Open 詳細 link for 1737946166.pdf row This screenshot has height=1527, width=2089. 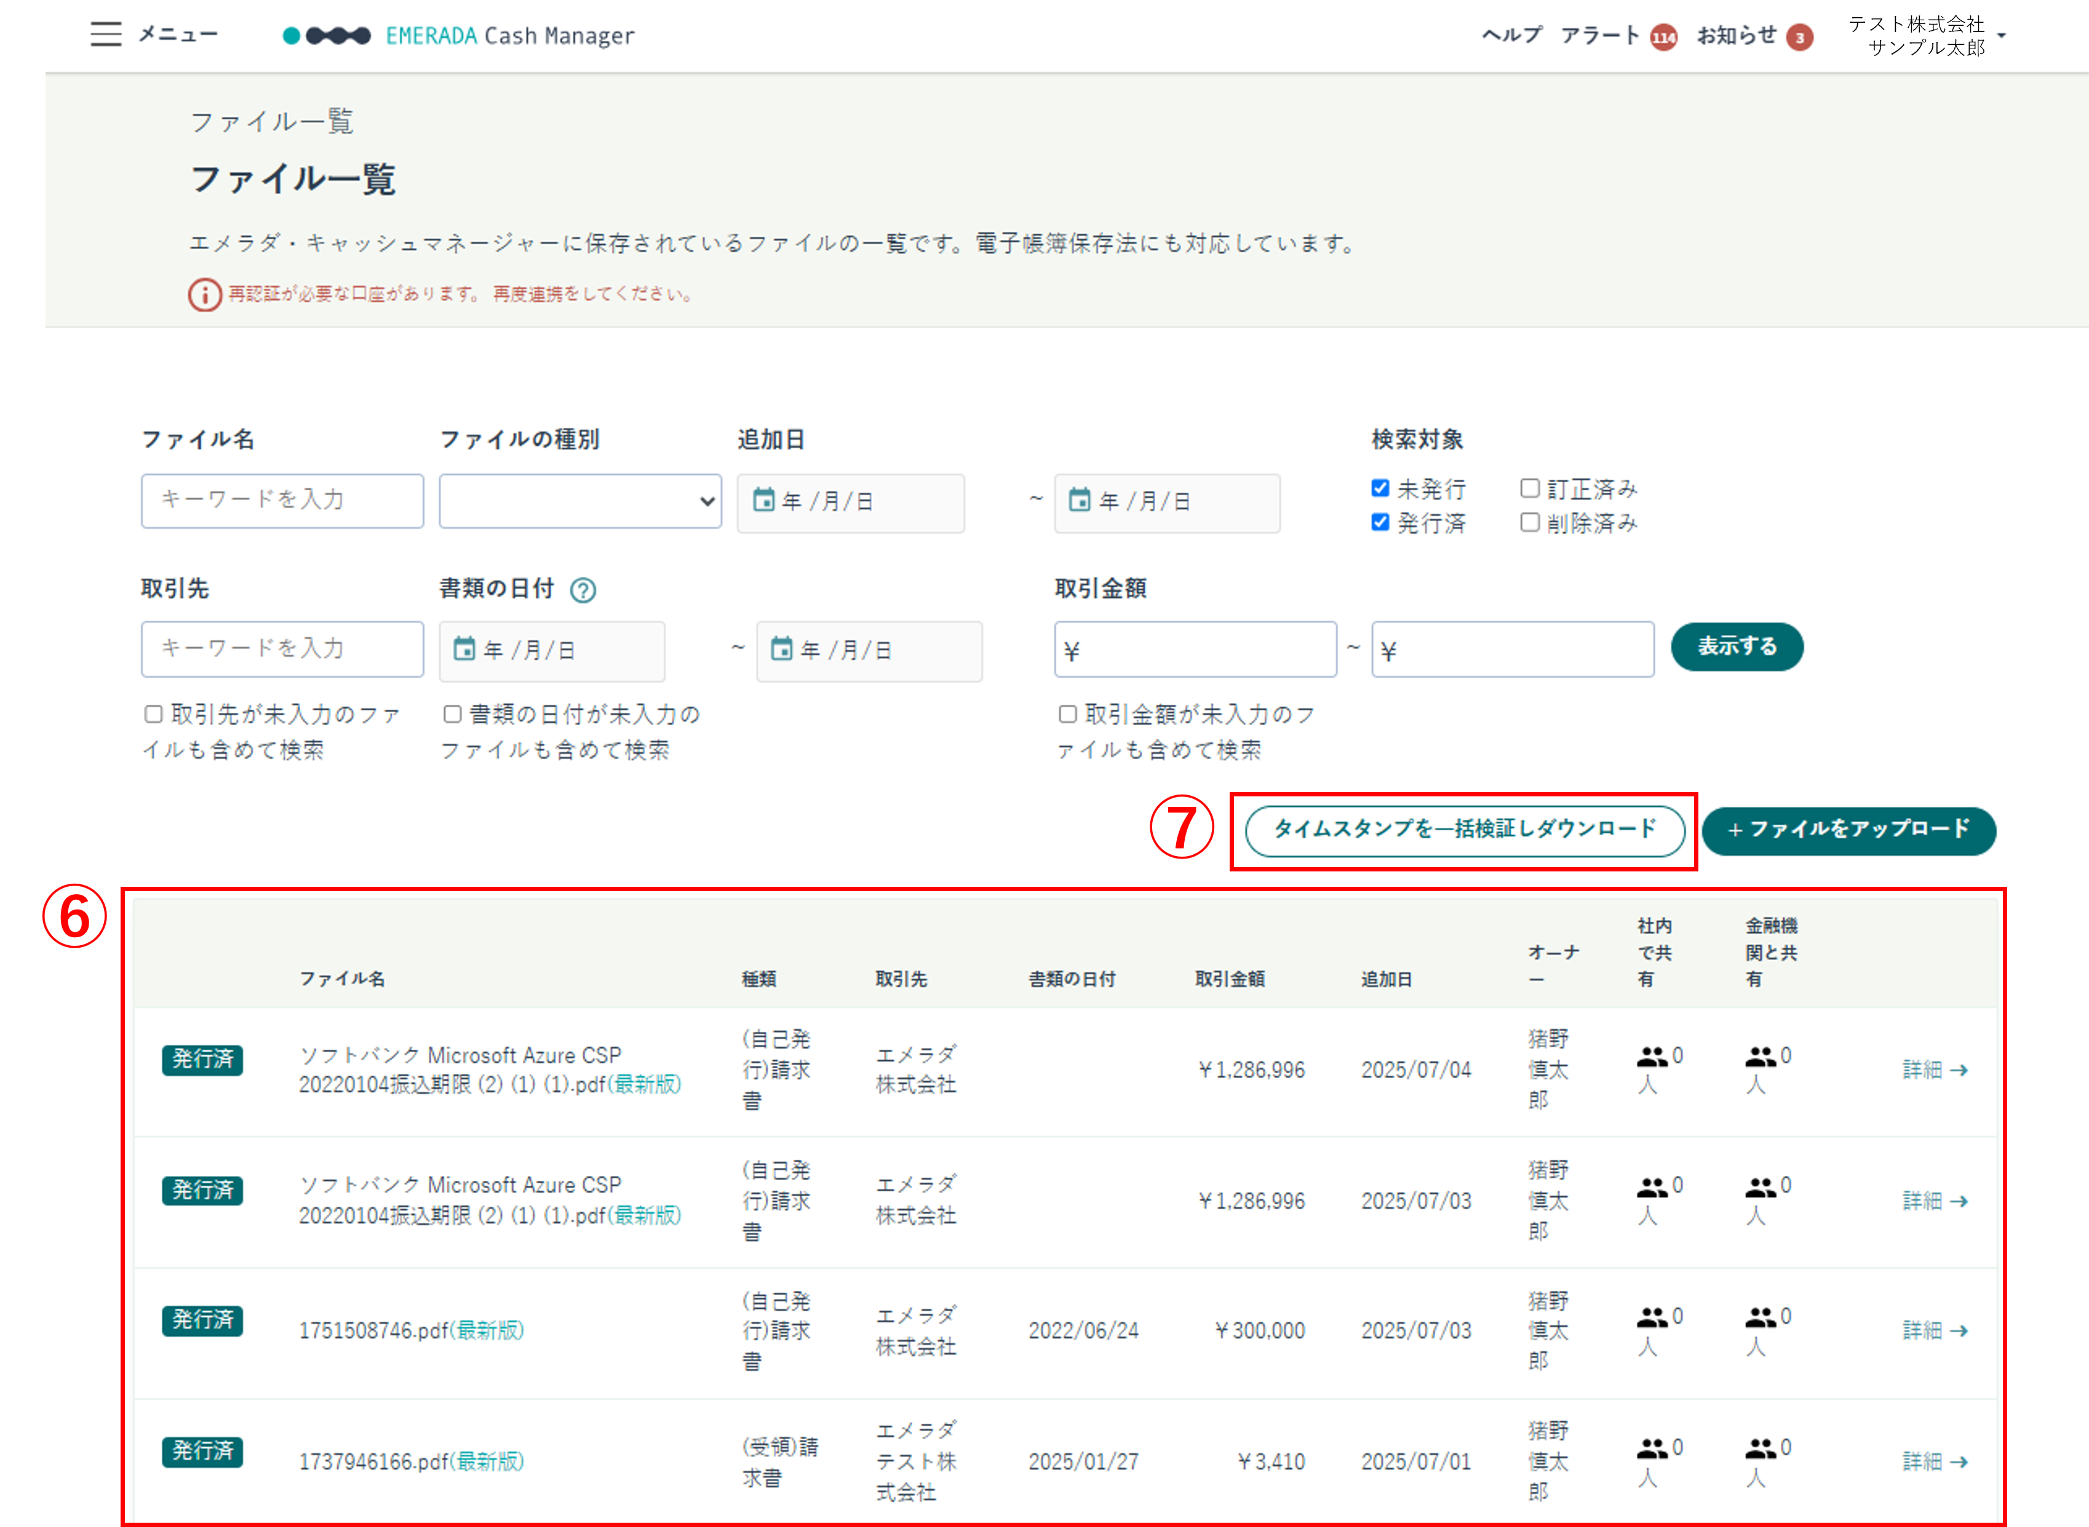click(x=1935, y=1461)
